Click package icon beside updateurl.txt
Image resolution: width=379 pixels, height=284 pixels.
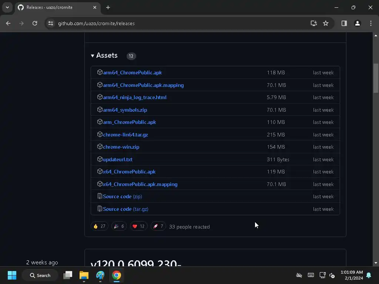pos(100,159)
